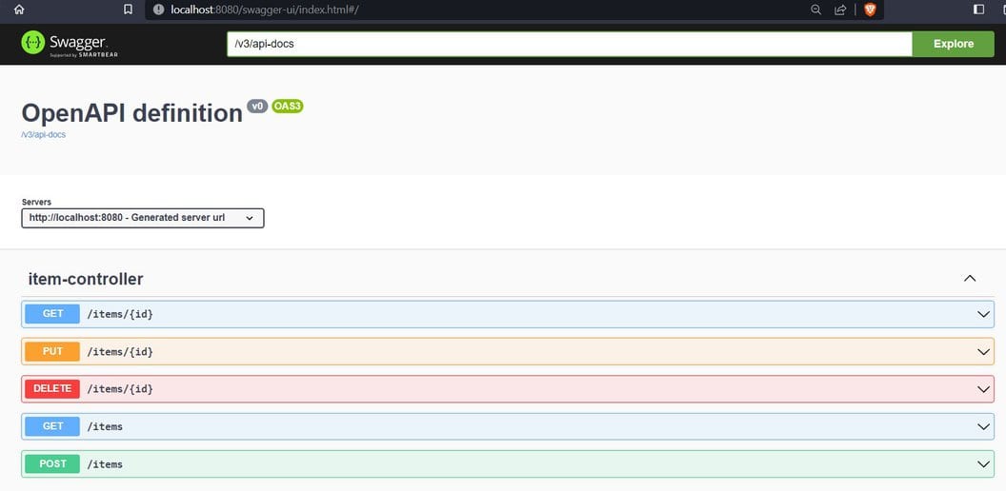Expand PUT /items/{id} with its chevron

pyautogui.click(x=983, y=352)
